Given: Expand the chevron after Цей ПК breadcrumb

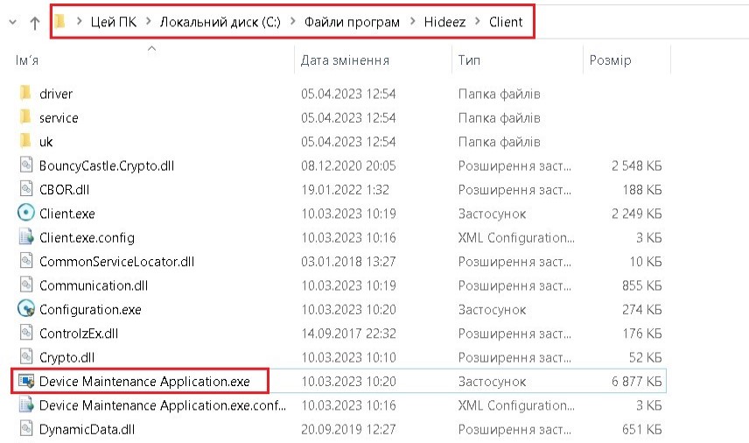Looking at the screenshot, I should pyautogui.click(x=147, y=22).
